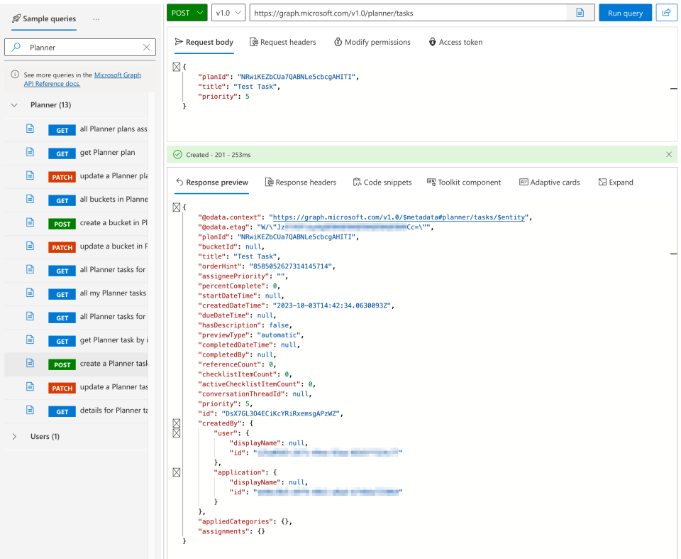The height and width of the screenshot is (559, 681).
Task: Switch to the Request headers tab
Action: 283,42
